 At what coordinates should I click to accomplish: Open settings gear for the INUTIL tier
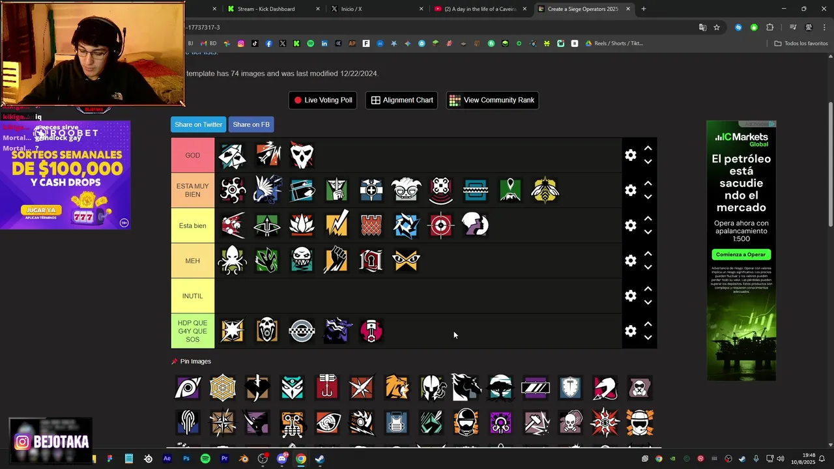pos(631,296)
